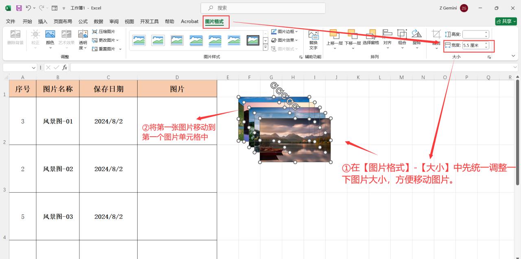Select the cell 风景图-02
Screen dimensions: 521x259
(58, 169)
